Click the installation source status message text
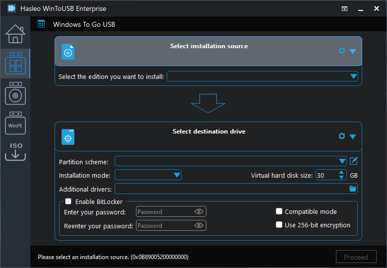Viewport: 387px width, 268px height. pos(113,257)
